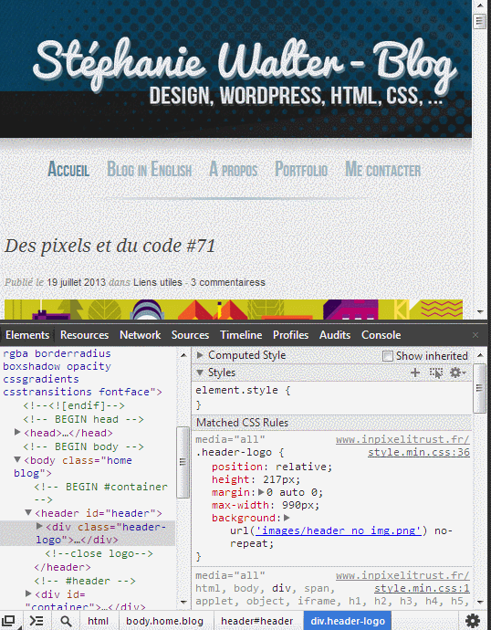This screenshot has width=491, height=630.
Task: Open the Timeline tab
Action: pyautogui.click(x=241, y=335)
